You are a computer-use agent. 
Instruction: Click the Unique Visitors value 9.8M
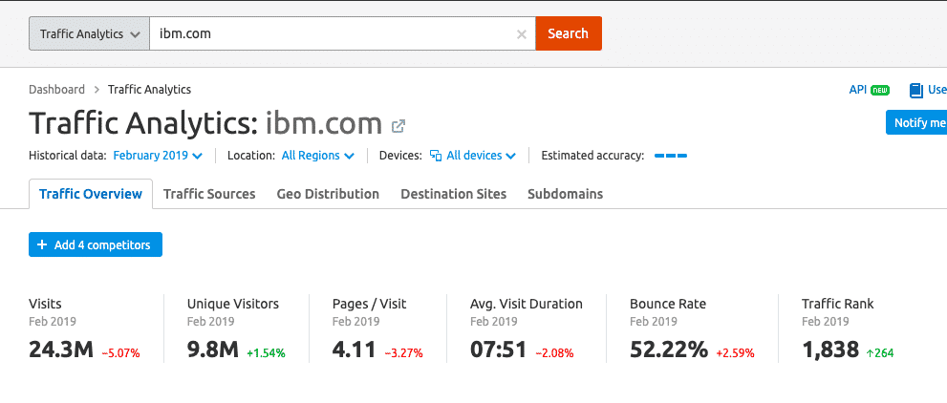[212, 350]
